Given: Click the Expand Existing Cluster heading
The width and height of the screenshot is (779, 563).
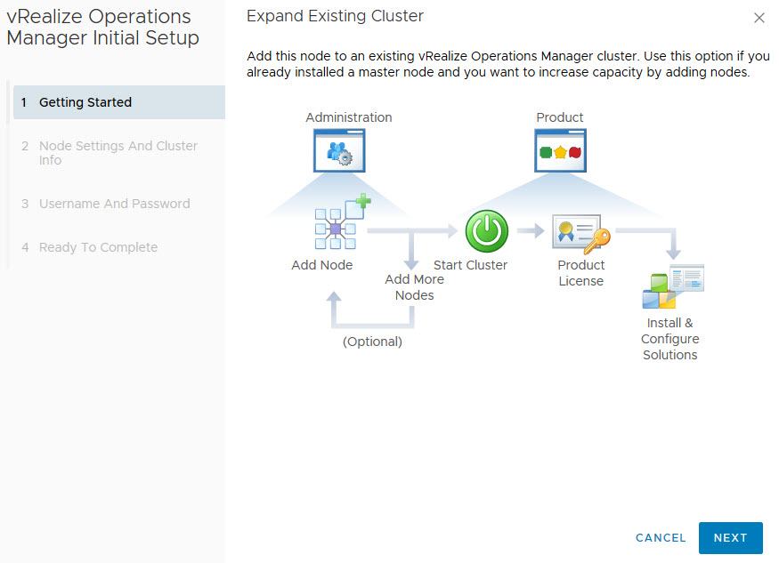Looking at the screenshot, I should coord(335,16).
